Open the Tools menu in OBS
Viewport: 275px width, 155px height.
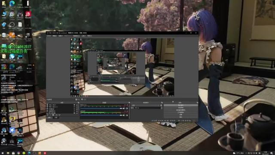click(83, 36)
